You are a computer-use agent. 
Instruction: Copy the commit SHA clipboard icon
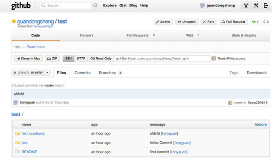230,103
